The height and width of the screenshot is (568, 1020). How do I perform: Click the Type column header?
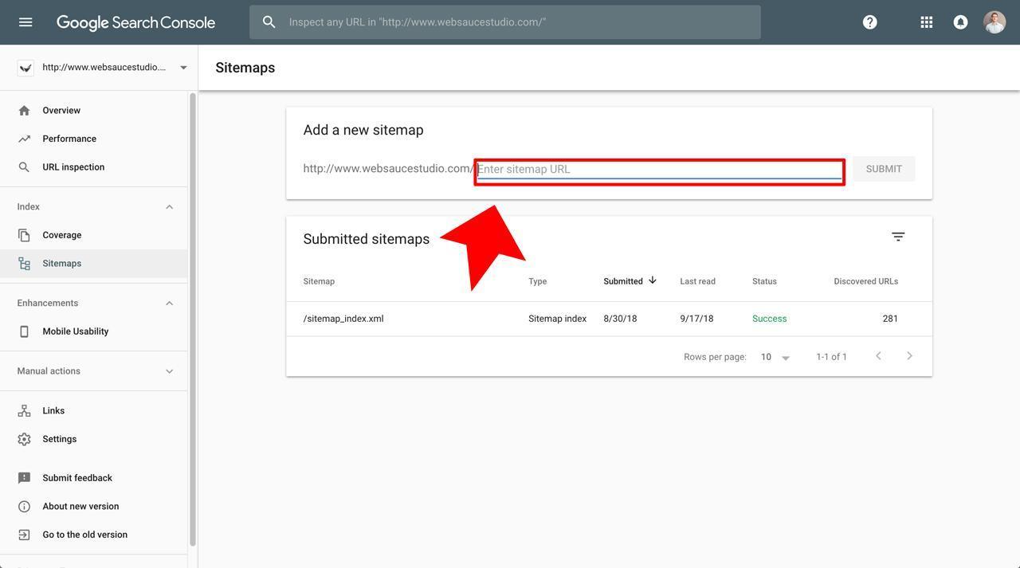pos(537,281)
